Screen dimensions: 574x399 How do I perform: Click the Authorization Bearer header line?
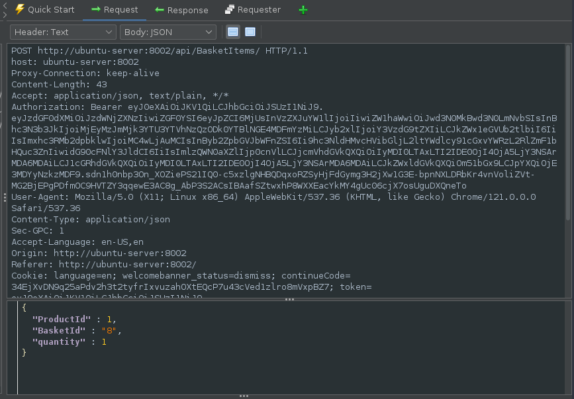167,107
